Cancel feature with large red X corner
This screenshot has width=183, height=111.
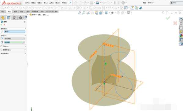point(175,23)
